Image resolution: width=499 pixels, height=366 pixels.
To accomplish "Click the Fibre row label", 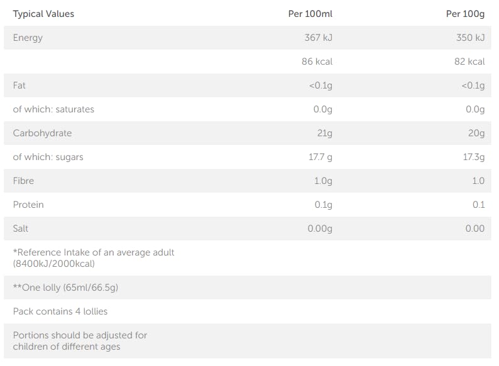I will (x=23, y=181).
